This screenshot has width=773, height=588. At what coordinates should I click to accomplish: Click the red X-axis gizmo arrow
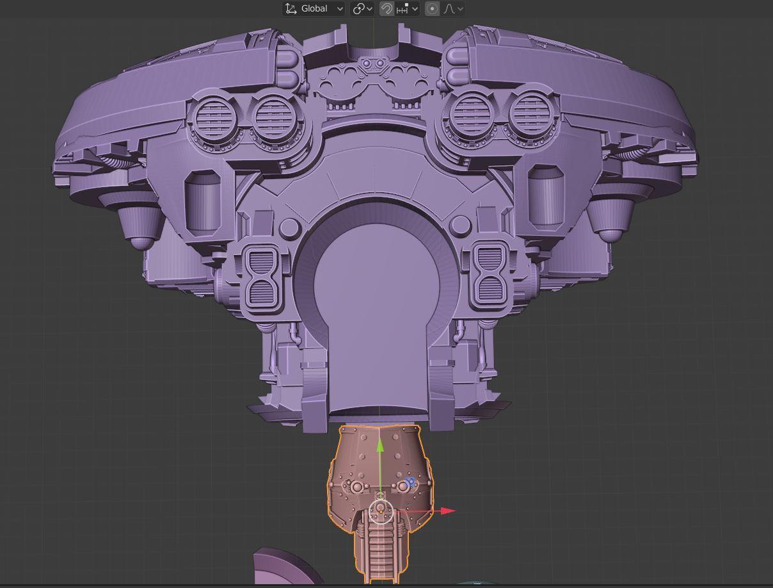(449, 510)
